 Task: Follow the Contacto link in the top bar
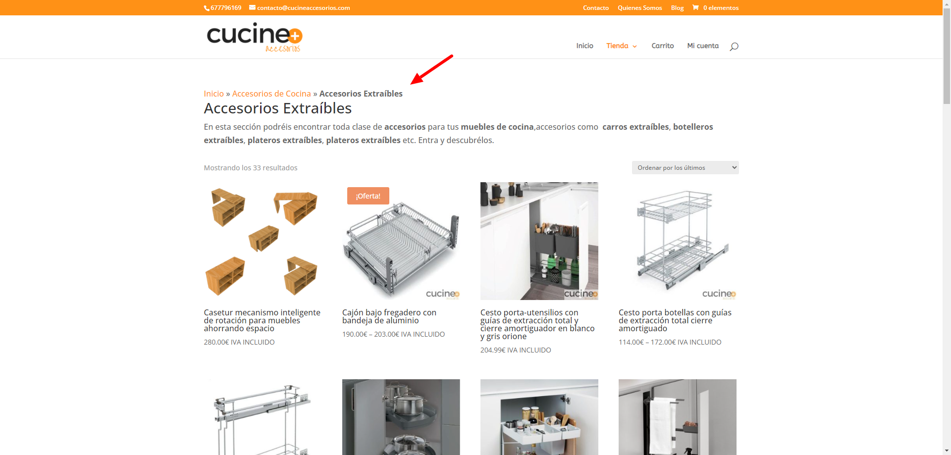[x=595, y=8]
